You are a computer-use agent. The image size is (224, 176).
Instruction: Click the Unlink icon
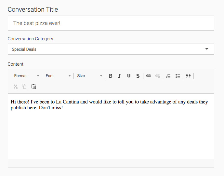coord(158,76)
